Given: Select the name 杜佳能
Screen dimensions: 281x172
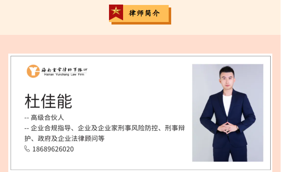Looking at the screenshot, I should click(48, 101).
